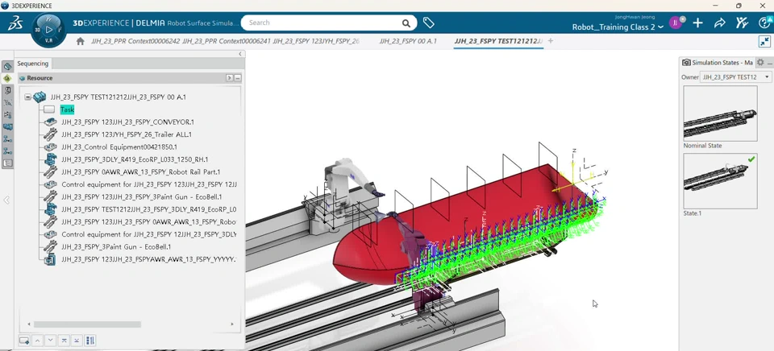The height and width of the screenshot is (351, 774).
Task: Select the TEST1212JJH_23_FSPY_3DLY_R419_EcoRP row
Action: 148,209
